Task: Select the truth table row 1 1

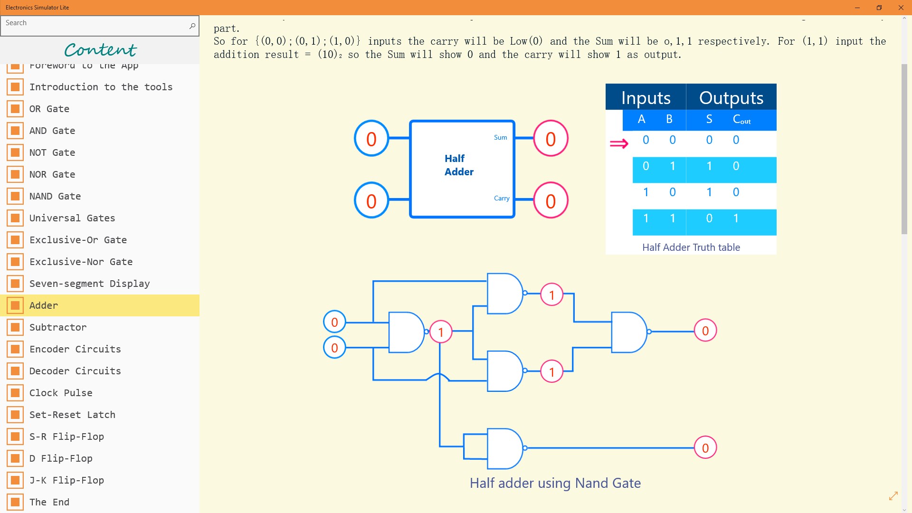Action: (x=704, y=221)
